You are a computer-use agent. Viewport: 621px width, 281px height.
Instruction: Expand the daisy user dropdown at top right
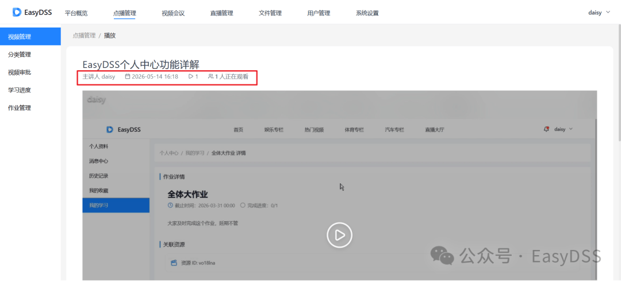[599, 13]
